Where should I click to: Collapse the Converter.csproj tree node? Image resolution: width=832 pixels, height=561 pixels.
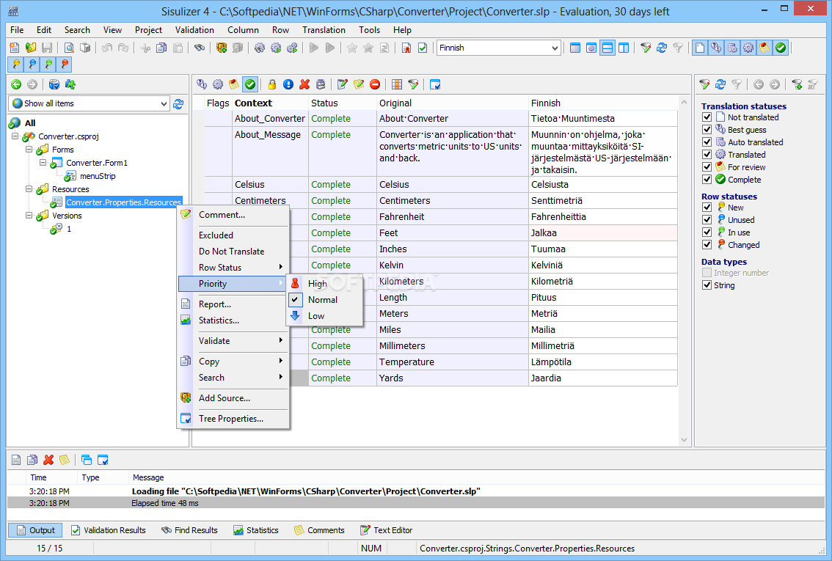pyautogui.click(x=15, y=136)
